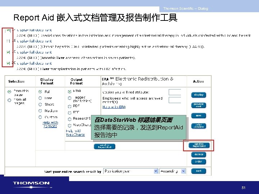
Task: Click 'send to ReportAid' in Action column
Action: [x=199, y=145]
